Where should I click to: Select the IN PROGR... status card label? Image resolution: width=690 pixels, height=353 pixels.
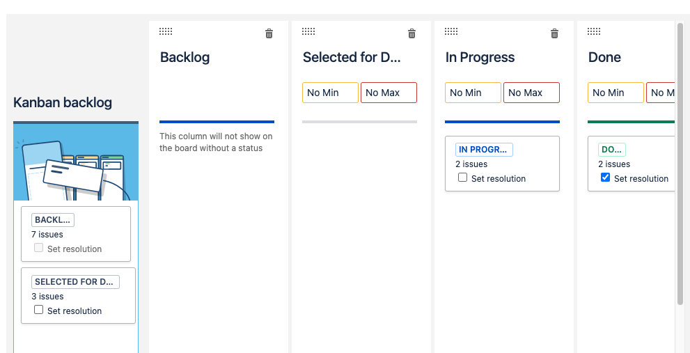point(484,150)
